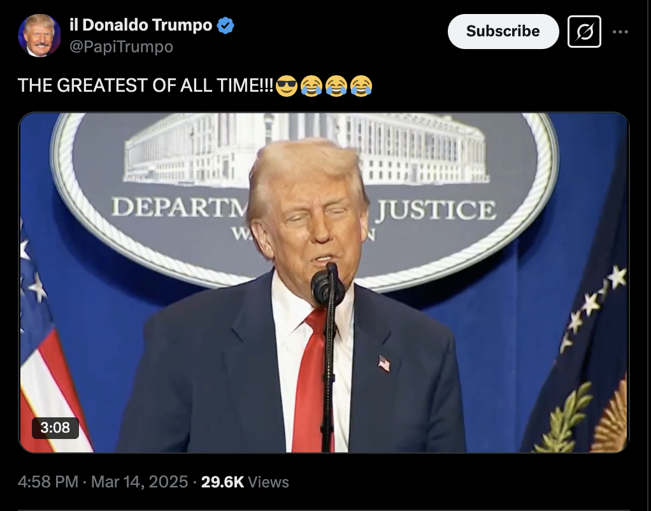
Task: Click the microphone head in the video
Action: [x=327, y=286]
